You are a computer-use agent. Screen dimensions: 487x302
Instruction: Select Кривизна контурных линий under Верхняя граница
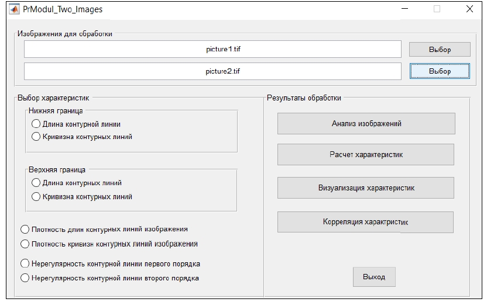point(36,197)
